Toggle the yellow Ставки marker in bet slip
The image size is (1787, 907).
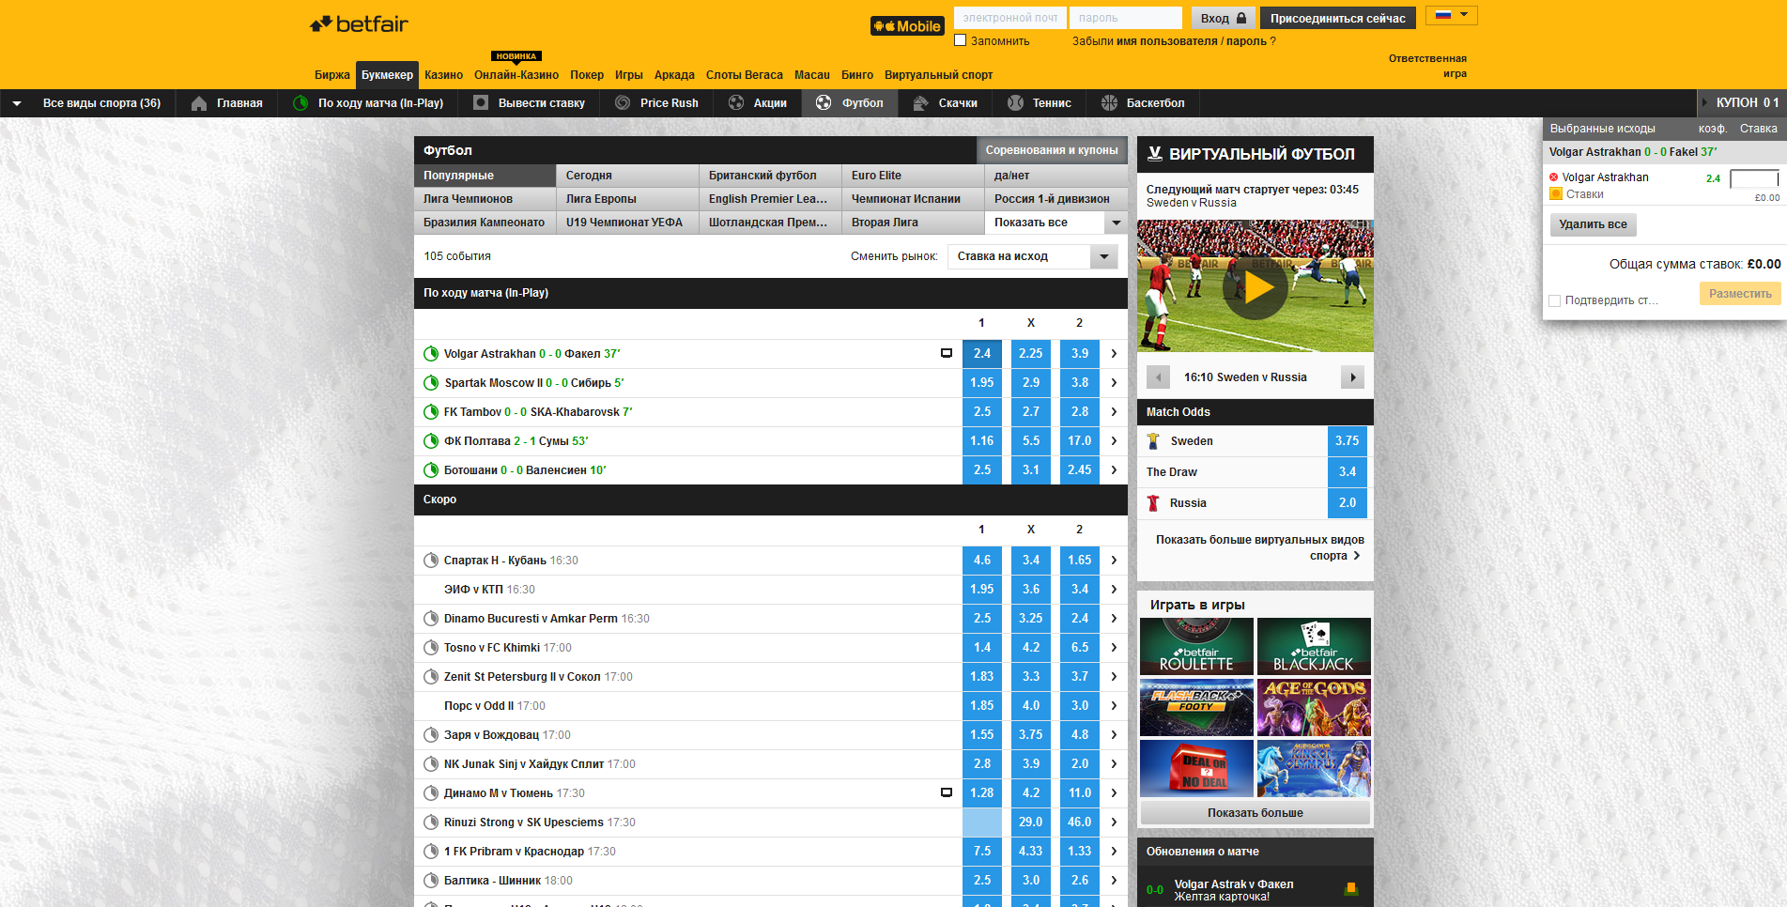click(1555, 194)
